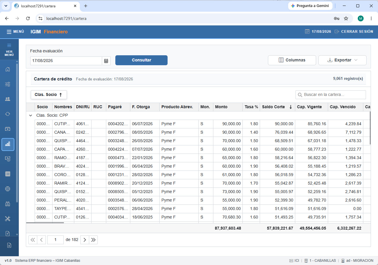
Task: Open the binoculars sidebar icon
Action: point(8,204)
